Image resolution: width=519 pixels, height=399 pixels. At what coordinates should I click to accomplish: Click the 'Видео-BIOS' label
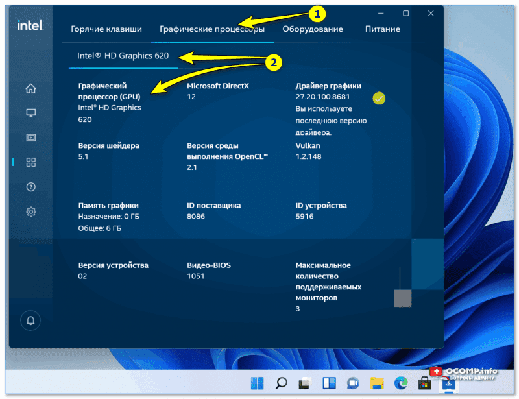209,265
